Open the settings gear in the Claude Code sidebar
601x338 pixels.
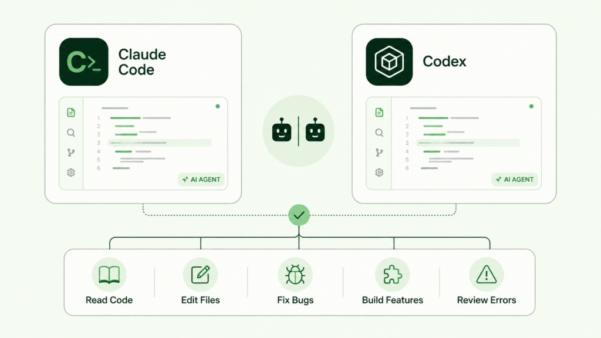point(71,173)
